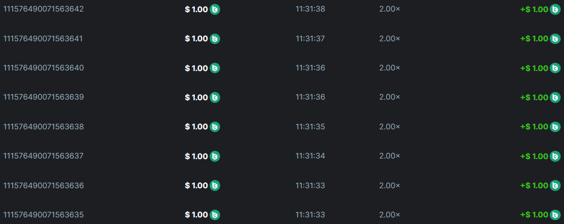Click profit coin icon for bet ending 3638
Image resolution: width=564 pixels, height=224 pixels.
pyautogui.click(x=555, y=127)
